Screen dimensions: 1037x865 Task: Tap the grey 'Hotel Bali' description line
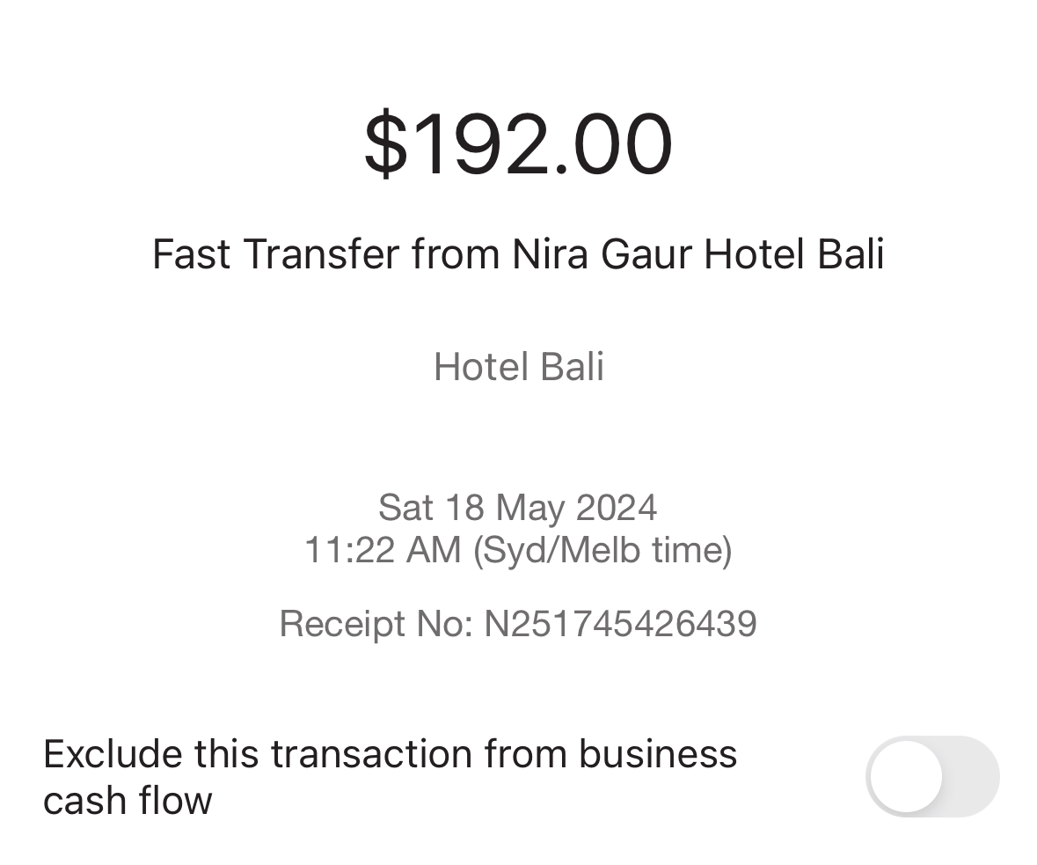click(x=519, y=367)
